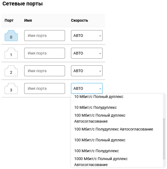Choose 10 Мбит/с Полудуплекс option
Image resolution: width=167 pixels, height=169 pixels.
[117, 107]
